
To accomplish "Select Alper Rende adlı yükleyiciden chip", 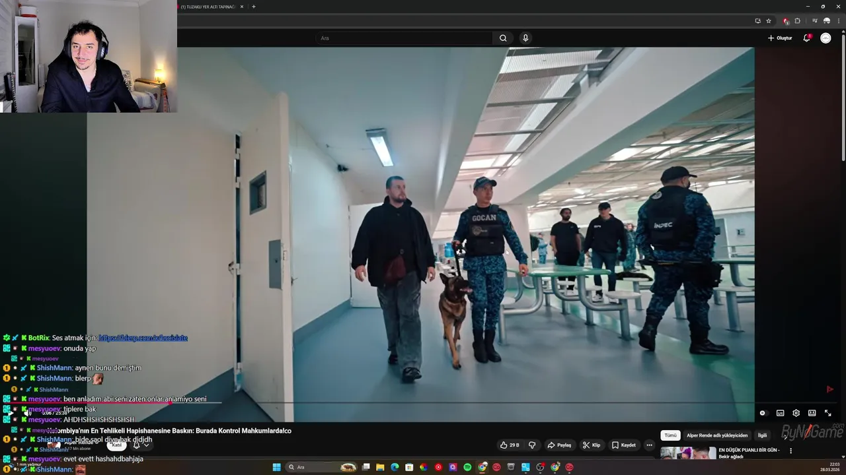I will (x=717, y=435).
